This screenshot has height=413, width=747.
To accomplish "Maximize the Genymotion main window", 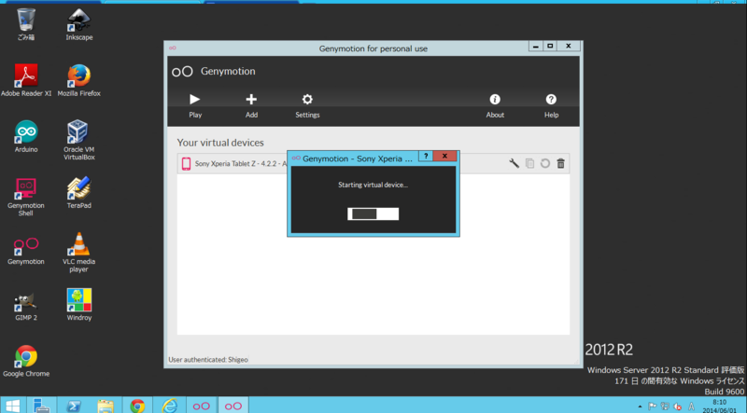I will click(x=550, y=46).
